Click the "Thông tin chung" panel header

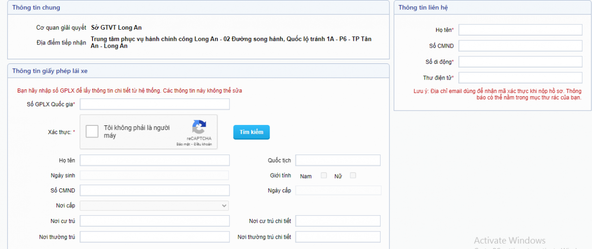pyautogui.click(x=198, y=7)
